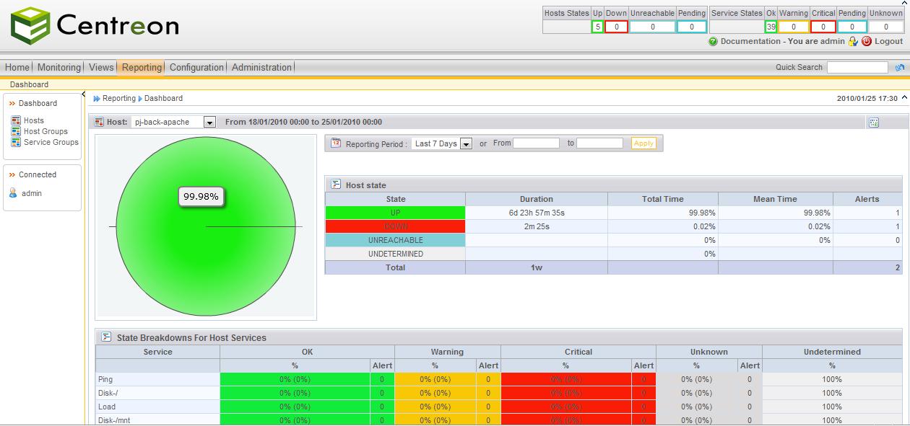910x426 pixels.
Task: Click the calendar icon beside Reporting Period
Action: point(337,142)
